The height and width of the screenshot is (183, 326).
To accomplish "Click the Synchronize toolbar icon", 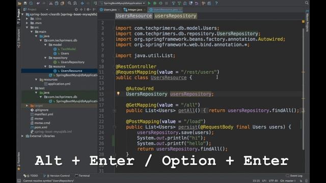I will point(31,4).
